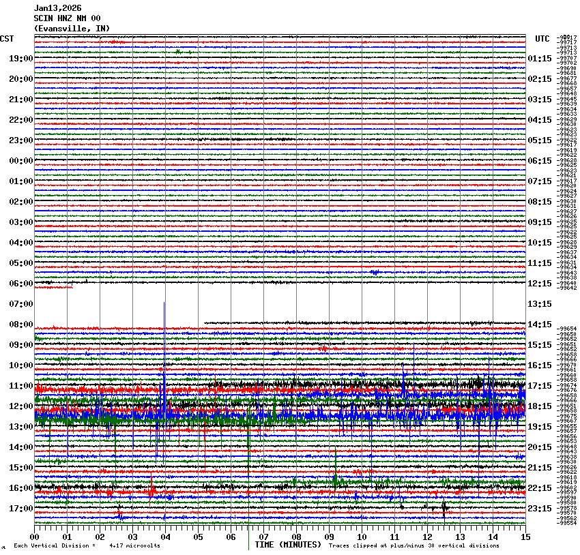This screenshot has height=555, width=580.
Task: Click the 07:00 CST data gap label
Action: pos(20,304)
